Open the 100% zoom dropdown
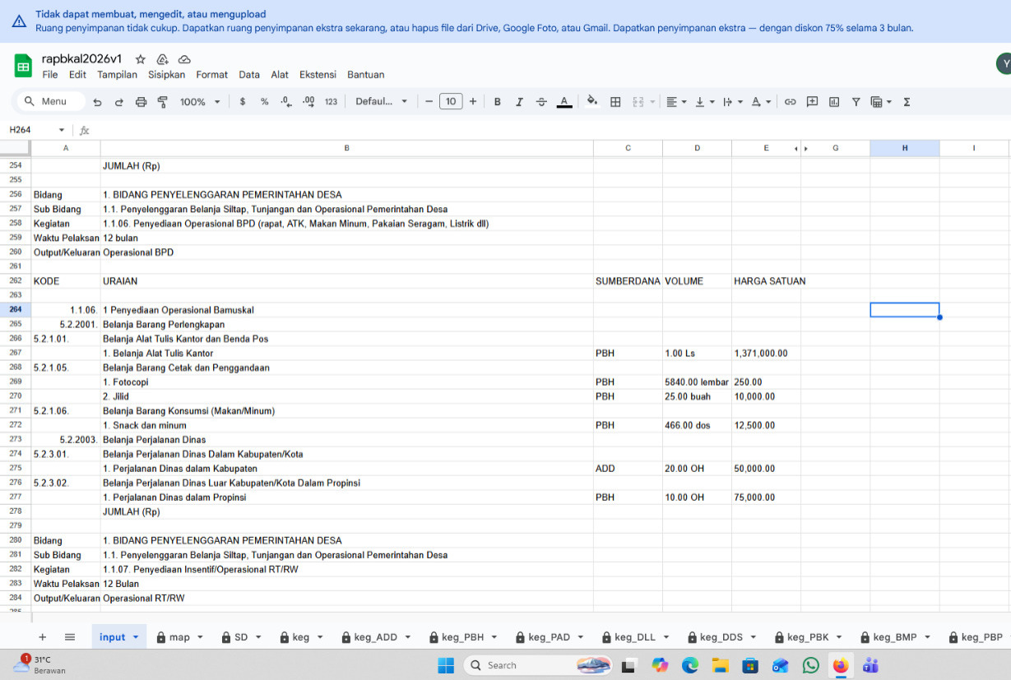The image size is (1011, 680). (x=200, y=102)
